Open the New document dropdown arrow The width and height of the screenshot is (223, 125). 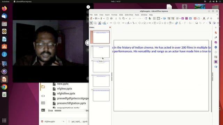(94, 18)
